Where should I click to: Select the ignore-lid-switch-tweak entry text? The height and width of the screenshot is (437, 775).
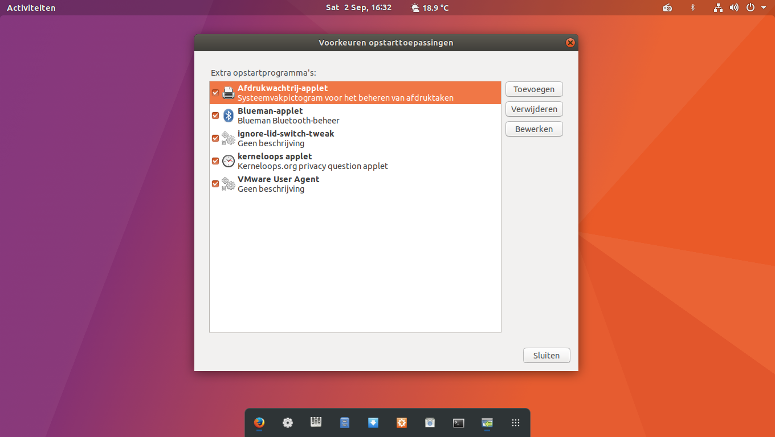pyautogui.click(x=286, y=134)
